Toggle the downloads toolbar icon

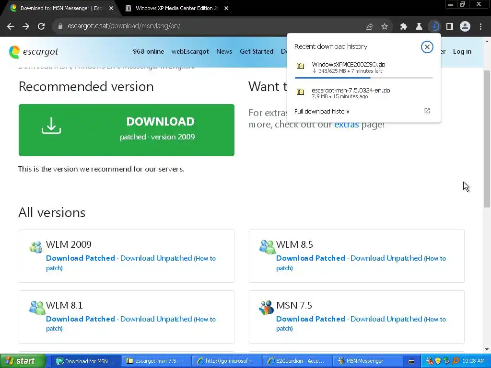[434, 27]
